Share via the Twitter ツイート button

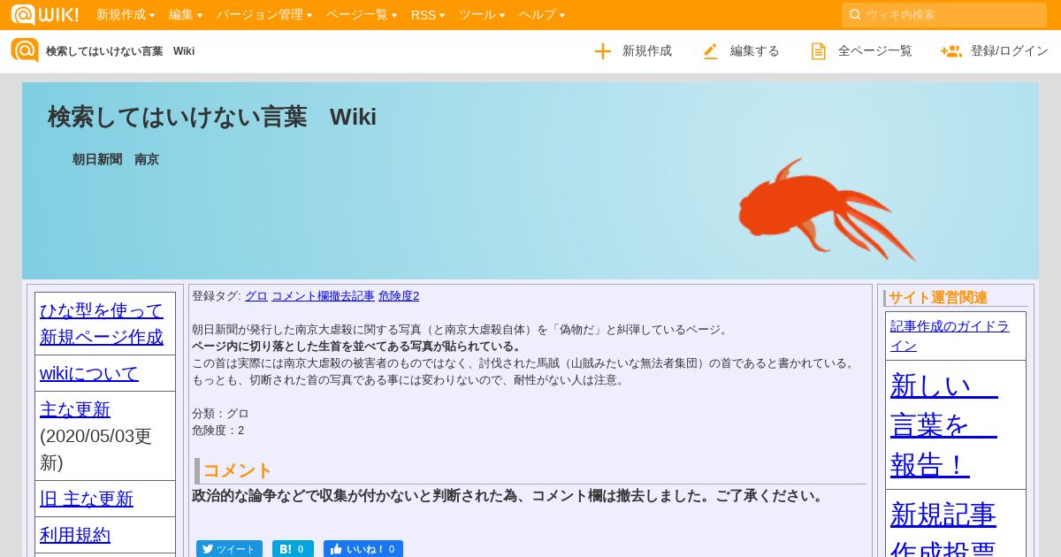coord(229,549)
